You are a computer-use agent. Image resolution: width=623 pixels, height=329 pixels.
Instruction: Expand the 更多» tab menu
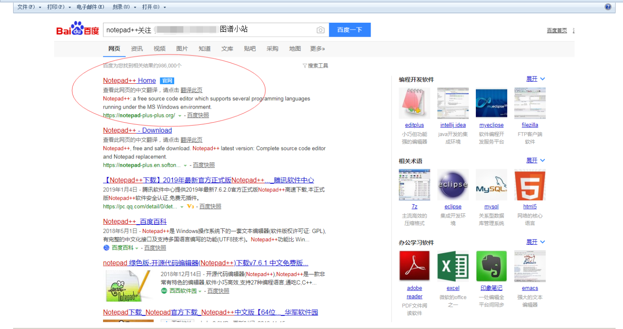point(318,49)
